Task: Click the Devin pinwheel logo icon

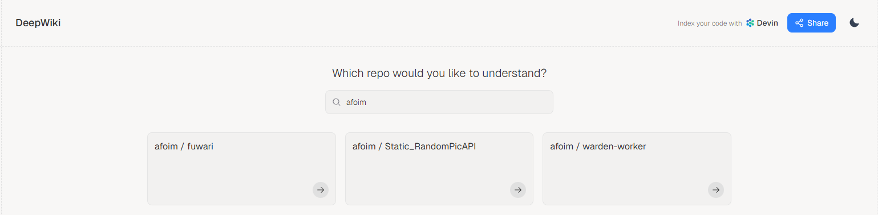Action: [x=750, y=23]
